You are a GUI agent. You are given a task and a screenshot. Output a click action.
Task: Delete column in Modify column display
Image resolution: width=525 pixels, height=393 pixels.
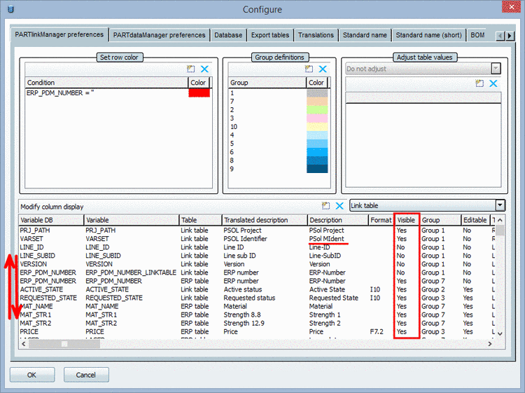339,206
